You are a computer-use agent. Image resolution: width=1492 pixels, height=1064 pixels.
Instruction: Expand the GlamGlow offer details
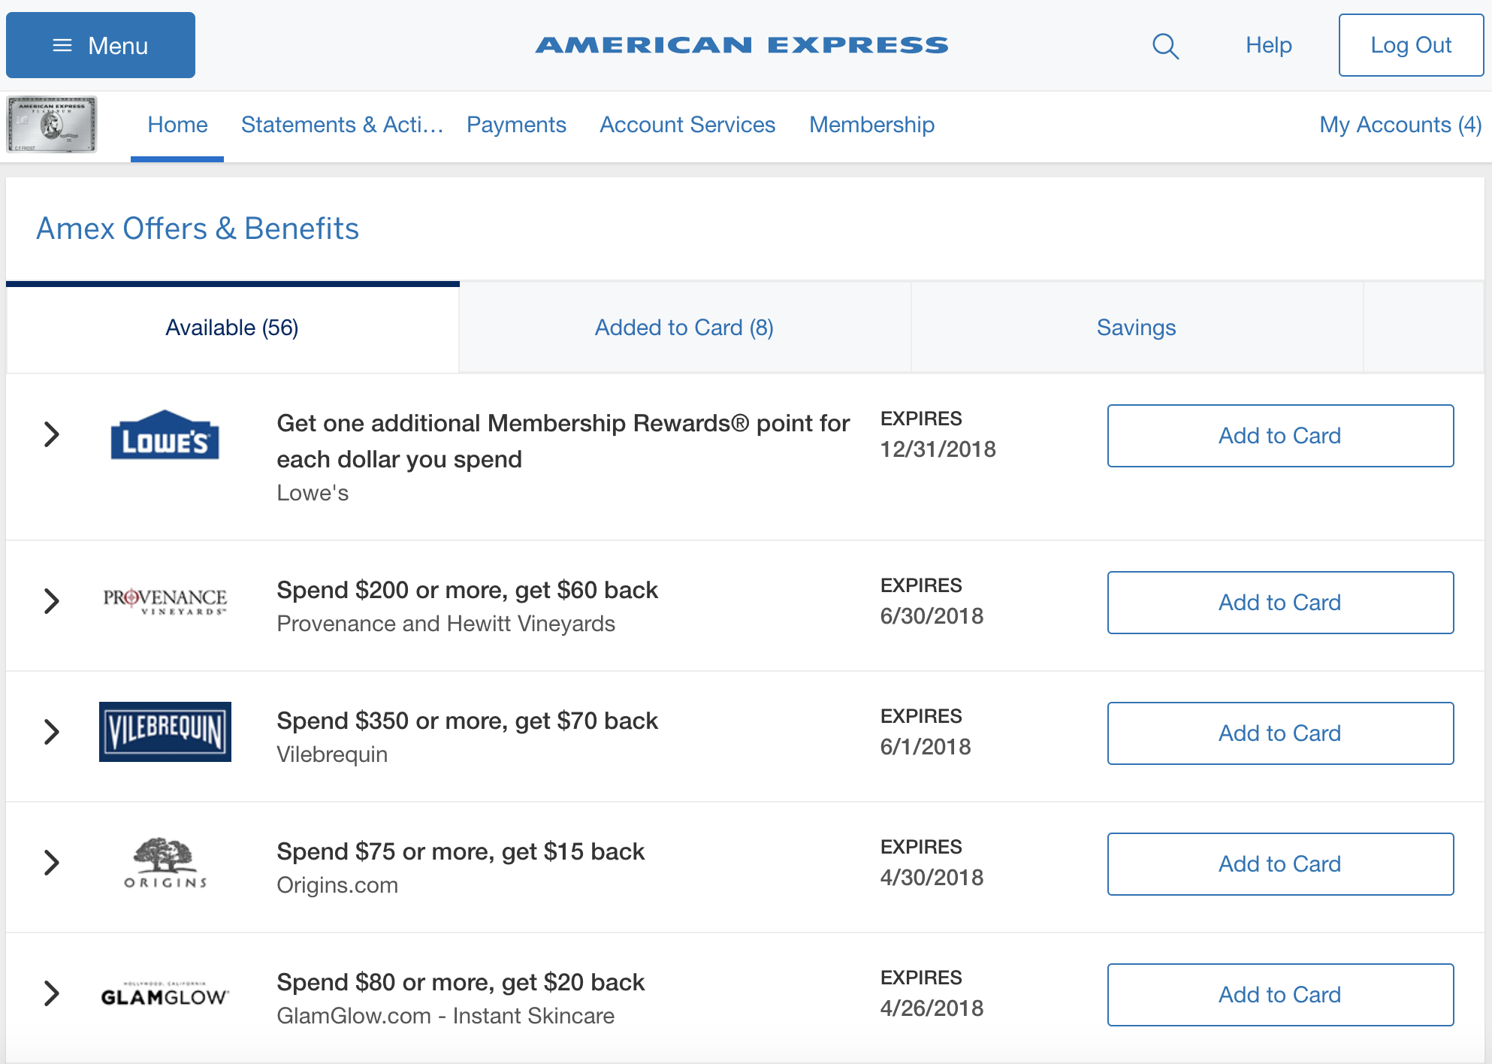(51, 993)
